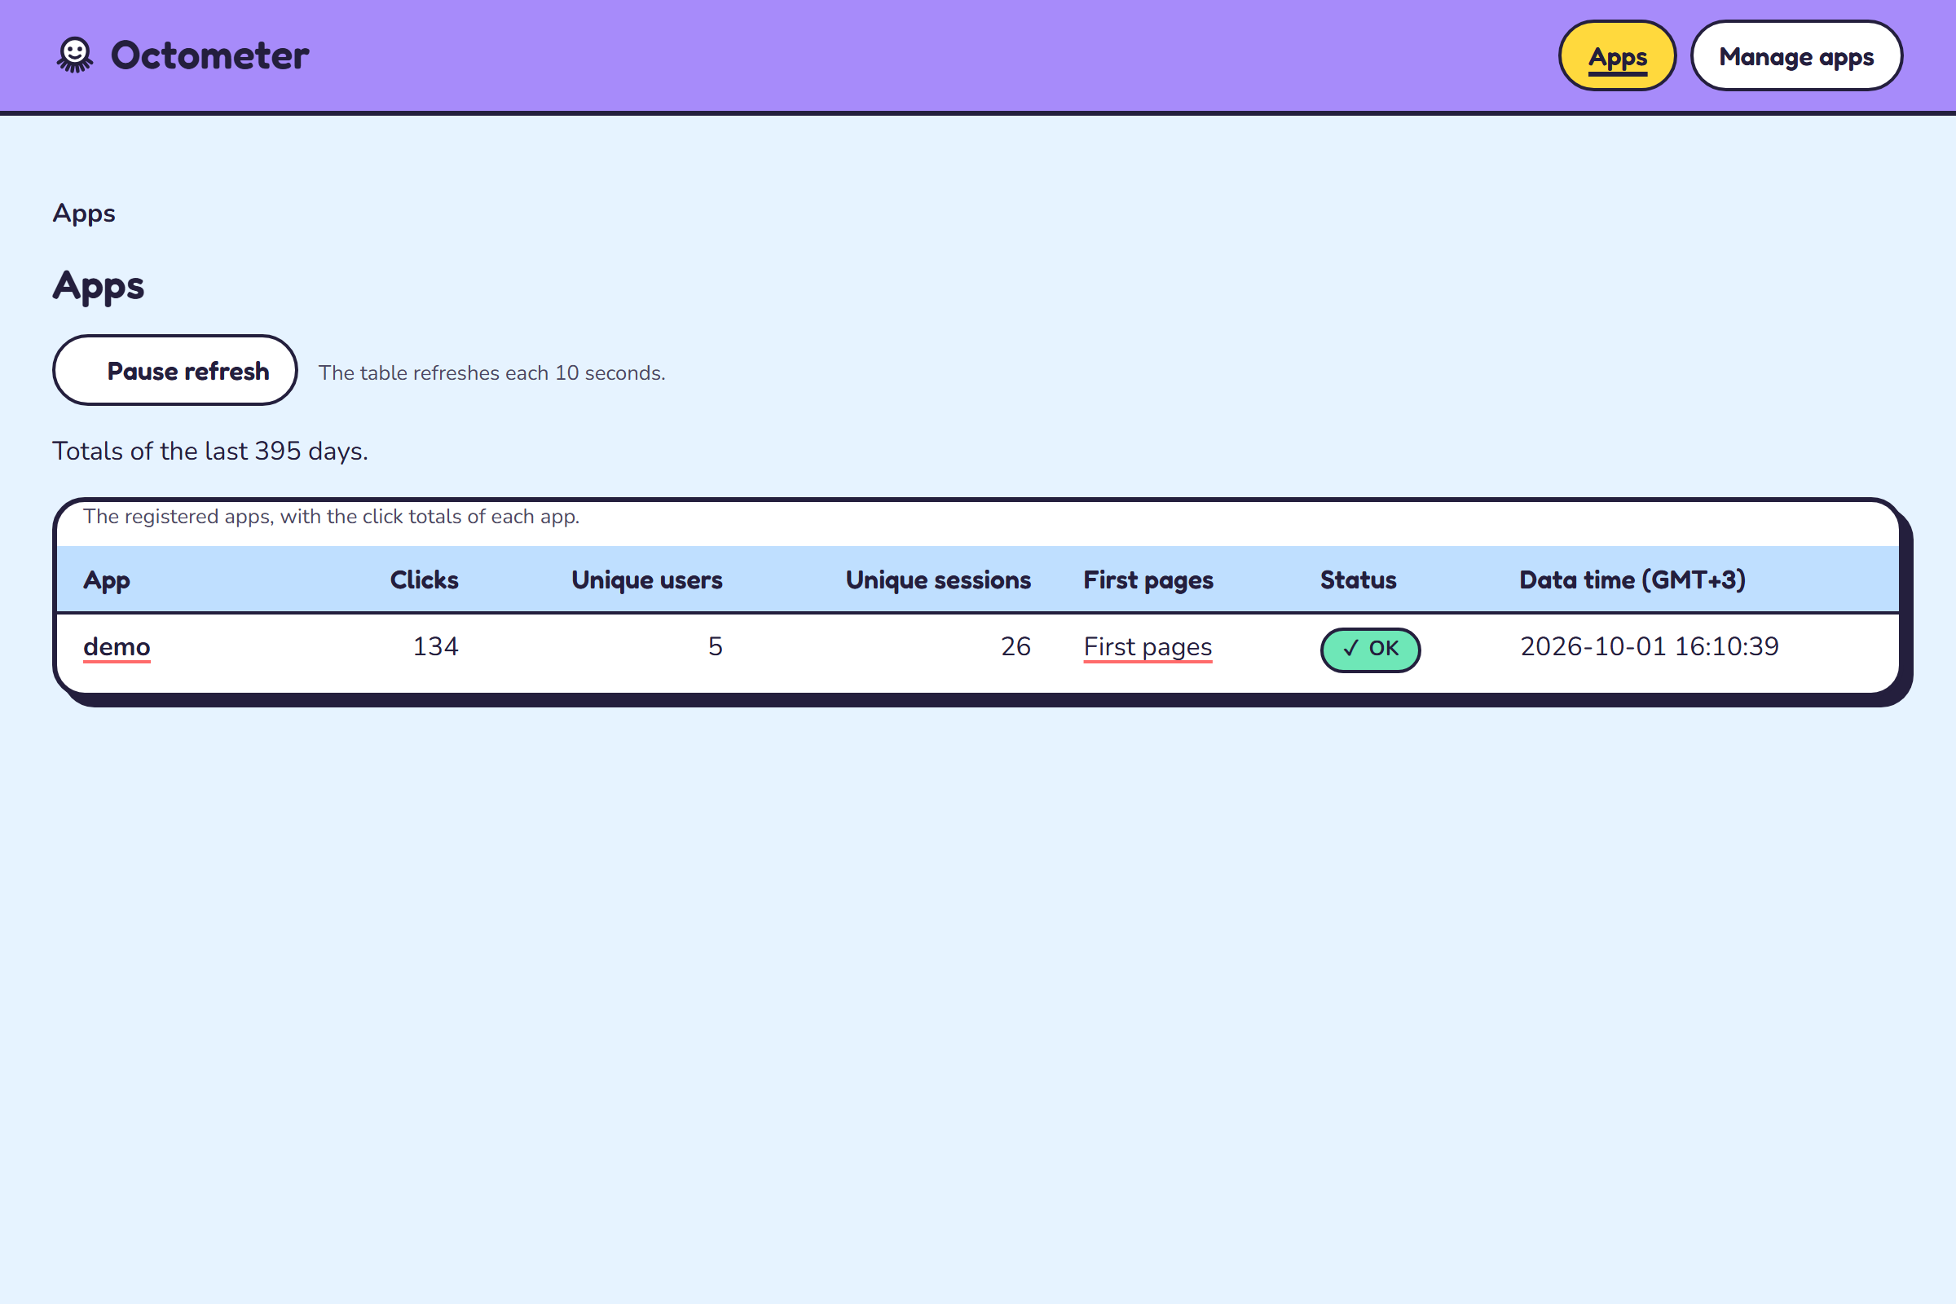Select the 2026-10-01 16:10:39 timestamp
Image resolution: width=1956 pixels, height=1304 pixels.
coord(1649,646)
